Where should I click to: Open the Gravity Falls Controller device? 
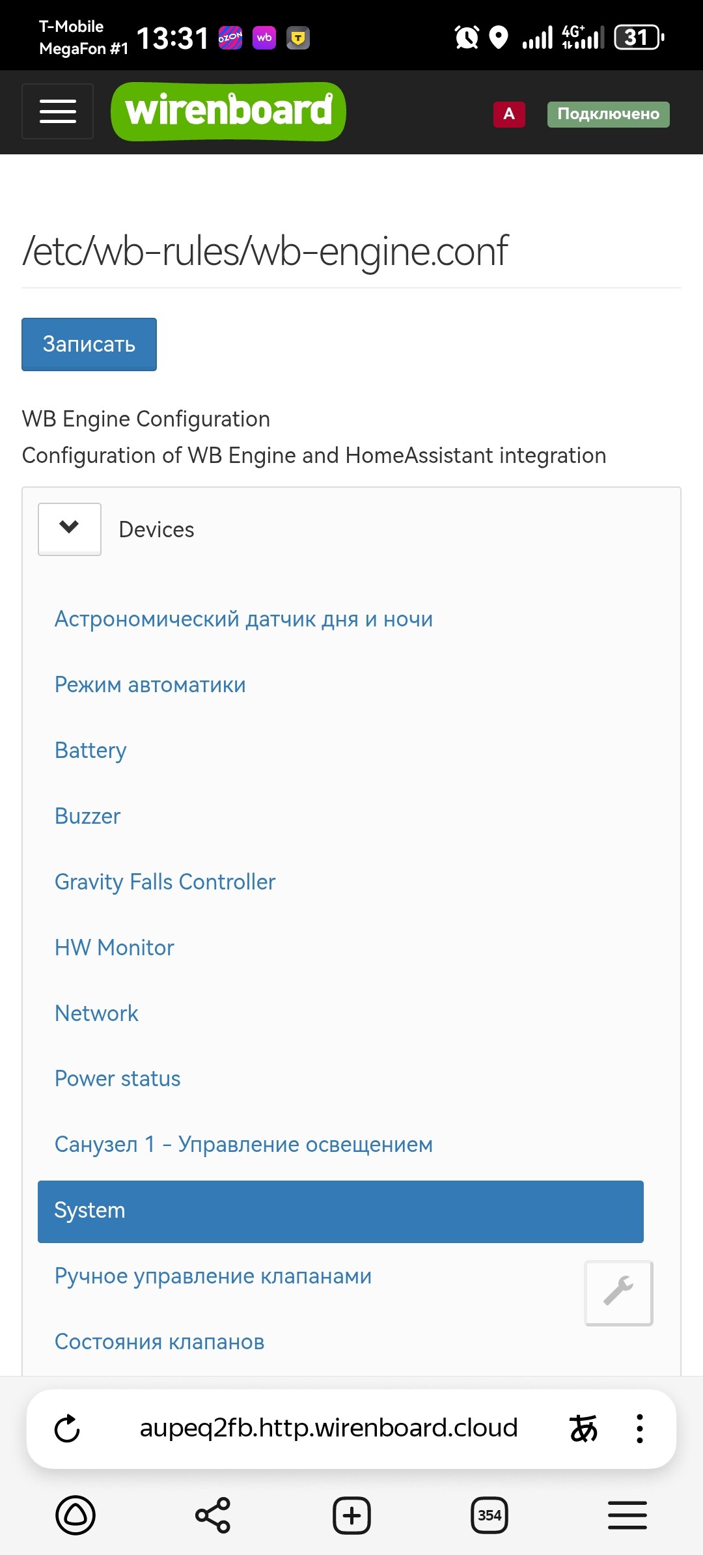(165, 882)
